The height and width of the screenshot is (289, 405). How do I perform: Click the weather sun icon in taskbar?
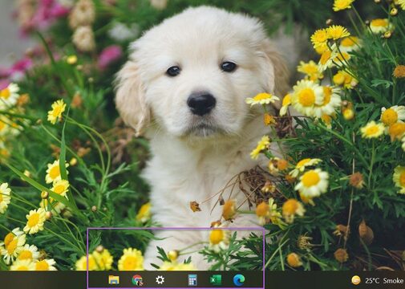356,280
